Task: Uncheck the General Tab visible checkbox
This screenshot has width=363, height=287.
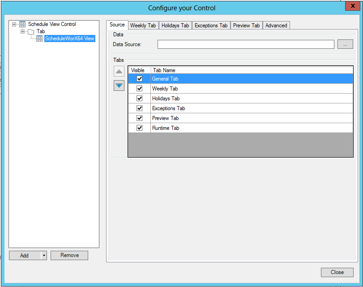Action: tap(139, 79)
